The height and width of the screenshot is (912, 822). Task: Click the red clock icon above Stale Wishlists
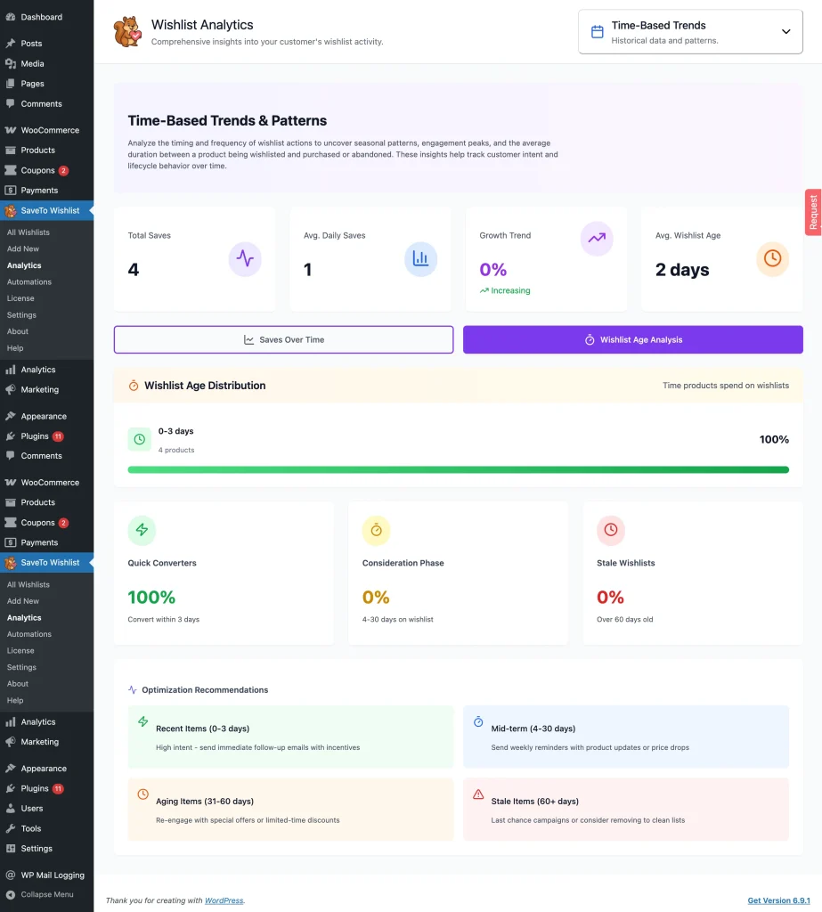(611, 530)
